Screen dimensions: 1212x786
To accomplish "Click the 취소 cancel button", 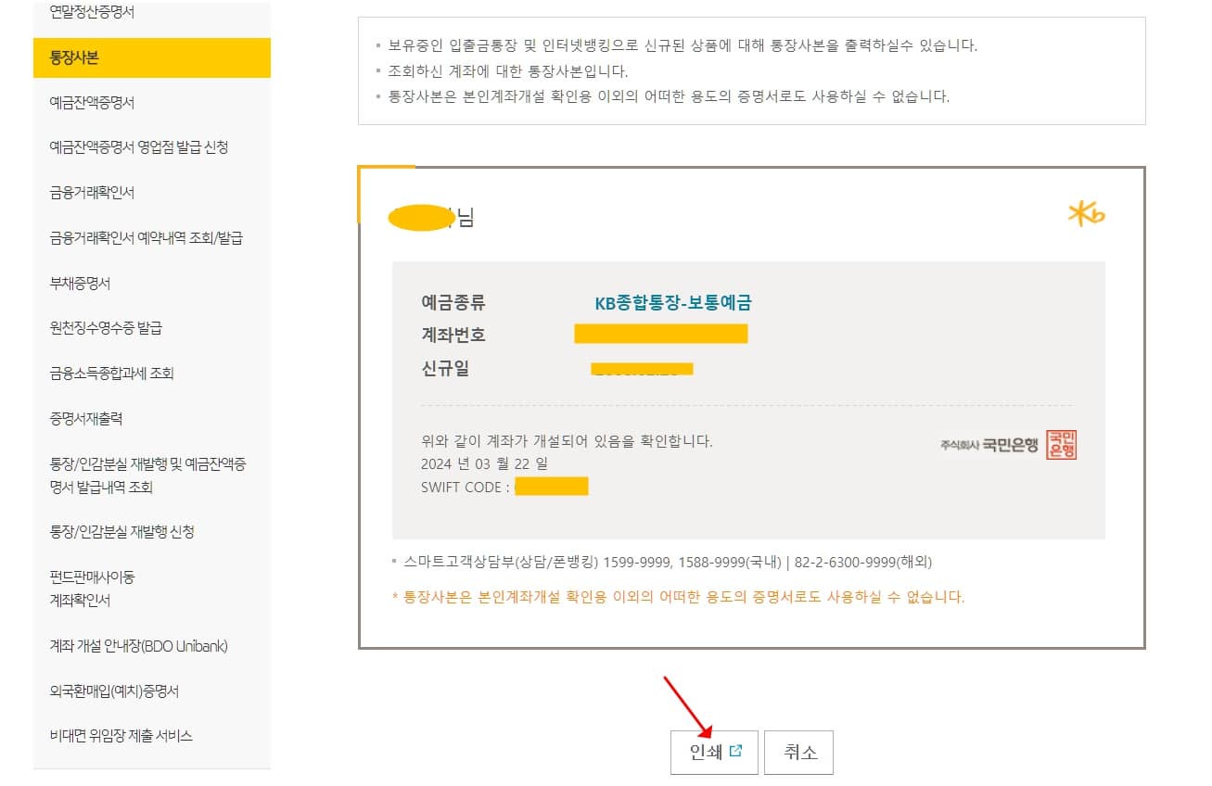I will [x=799, y=753].
